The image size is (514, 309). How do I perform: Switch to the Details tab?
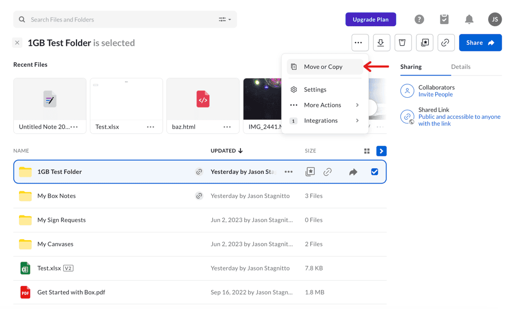point(461,67)
